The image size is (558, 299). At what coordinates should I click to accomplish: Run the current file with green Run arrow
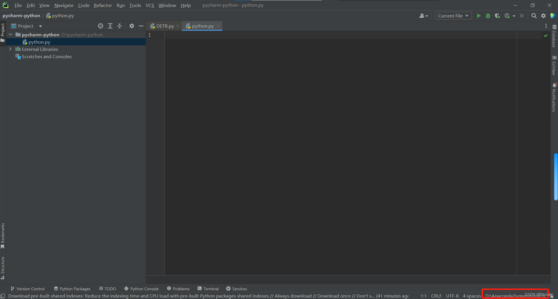click(479, 16)
